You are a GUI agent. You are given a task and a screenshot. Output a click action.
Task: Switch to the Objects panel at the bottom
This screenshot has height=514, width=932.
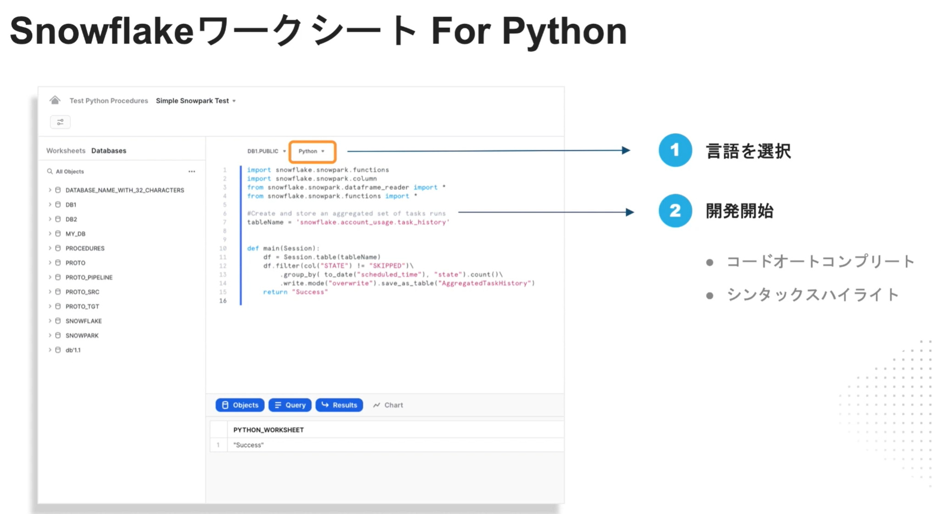pos(239,405)
